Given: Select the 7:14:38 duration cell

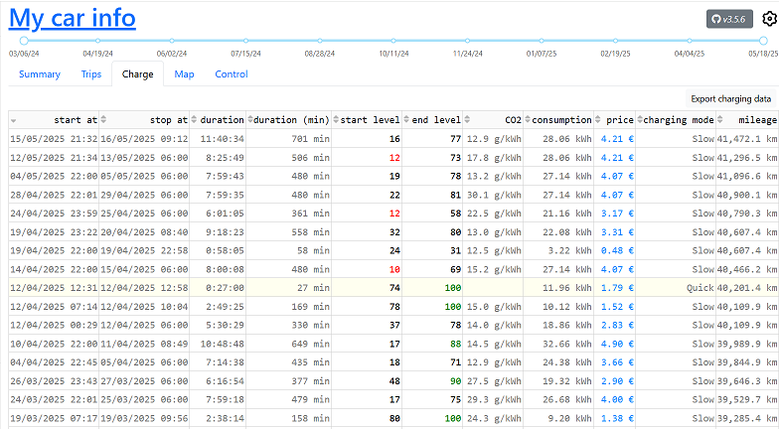Looking at the screenshot, I should pos(218,362).
